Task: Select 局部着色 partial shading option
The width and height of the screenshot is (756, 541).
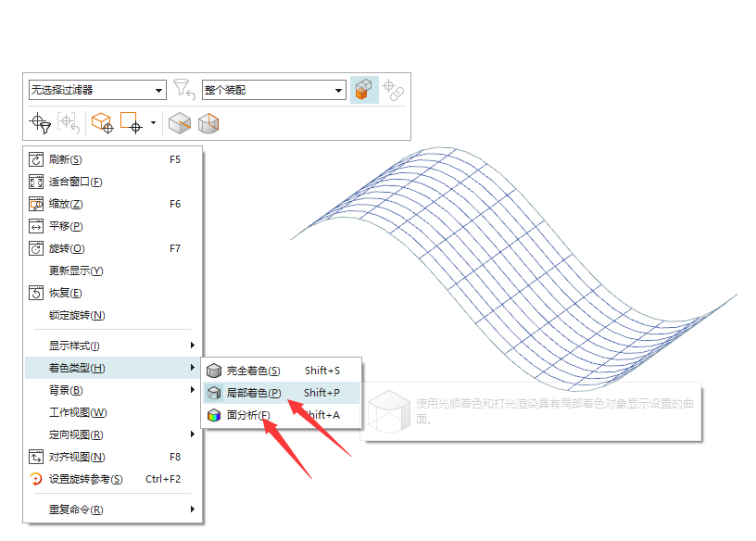Action: [253, 393]
